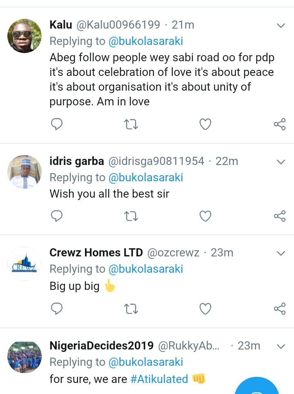Open @bukolasaraki link in Kalu's reply
Viewport: 294px width, 394px height.
145,41
